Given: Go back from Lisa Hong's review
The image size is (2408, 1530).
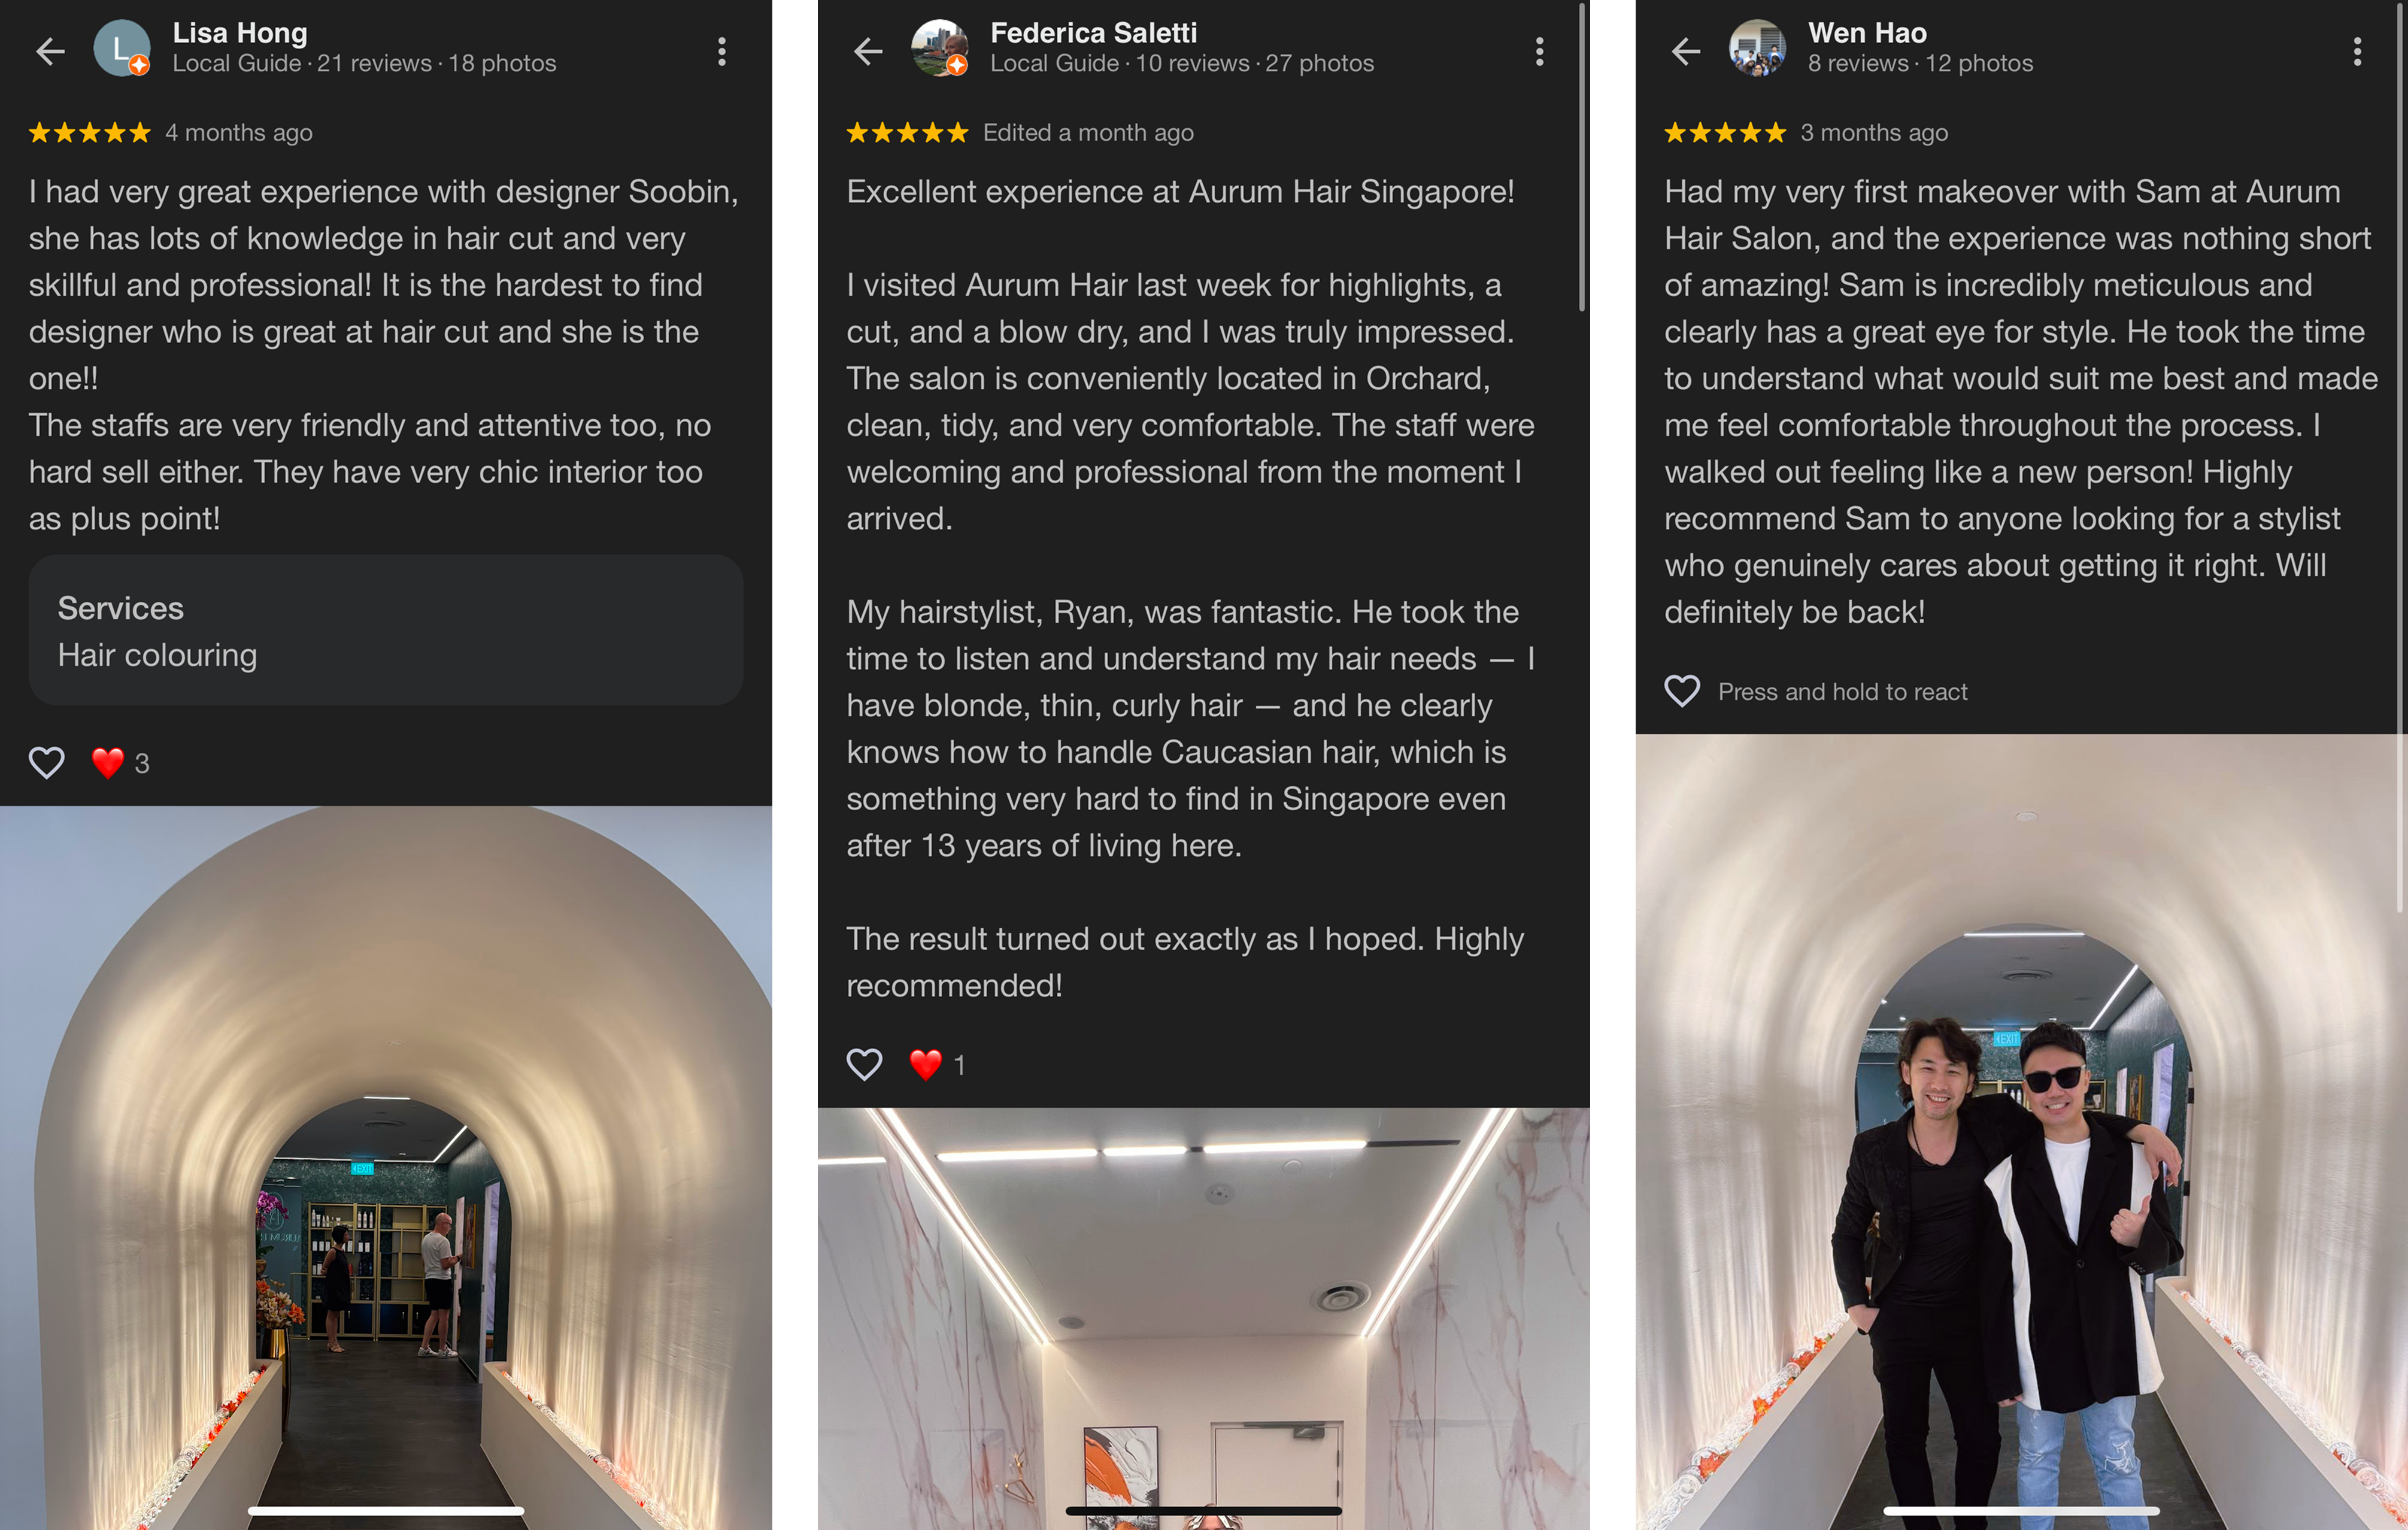Looking at the screenshot, I should pyautogui.click(x=50, y=51).
